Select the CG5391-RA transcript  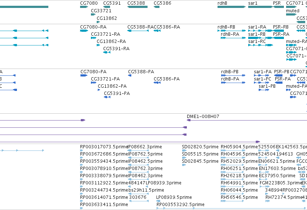(x=107, y=52)
